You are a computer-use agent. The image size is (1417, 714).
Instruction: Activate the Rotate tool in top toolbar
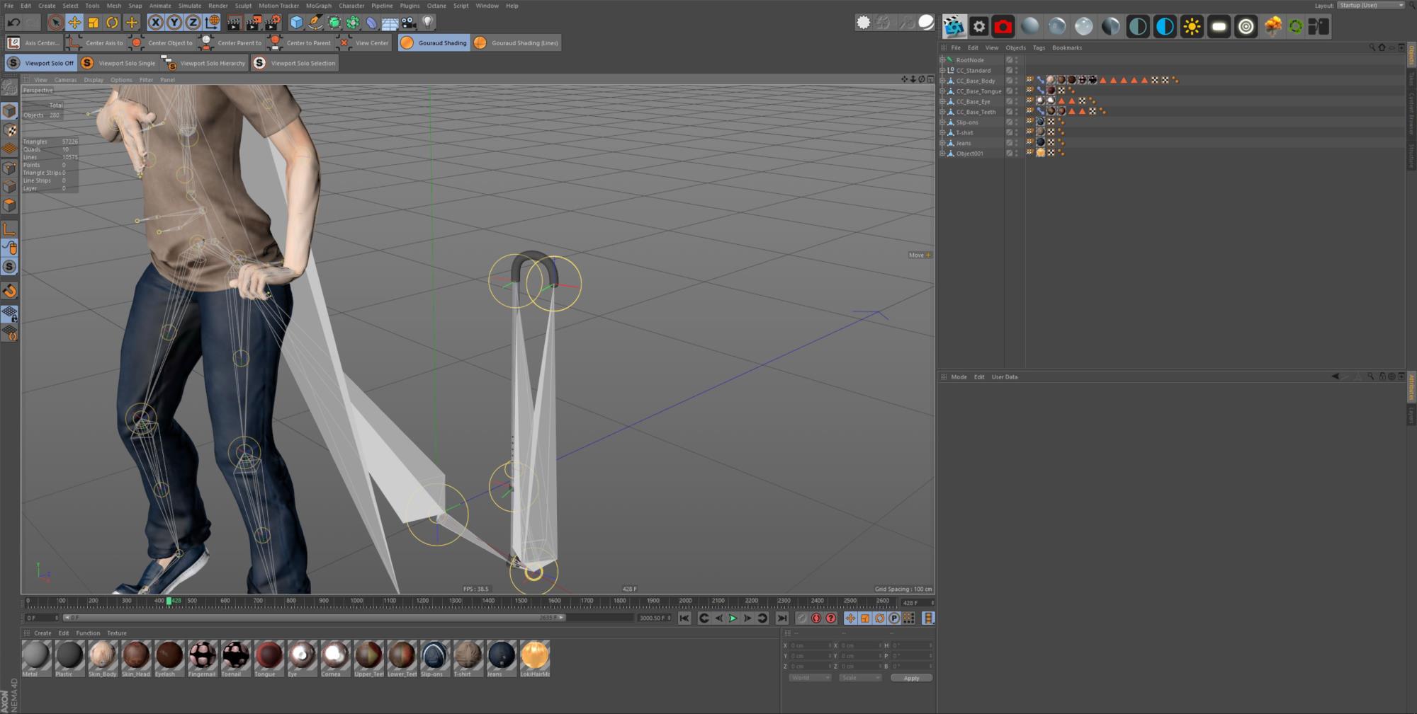pos(112,23)
